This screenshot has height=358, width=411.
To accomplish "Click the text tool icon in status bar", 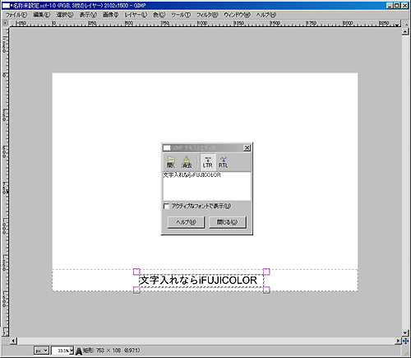I will (79, 351).
